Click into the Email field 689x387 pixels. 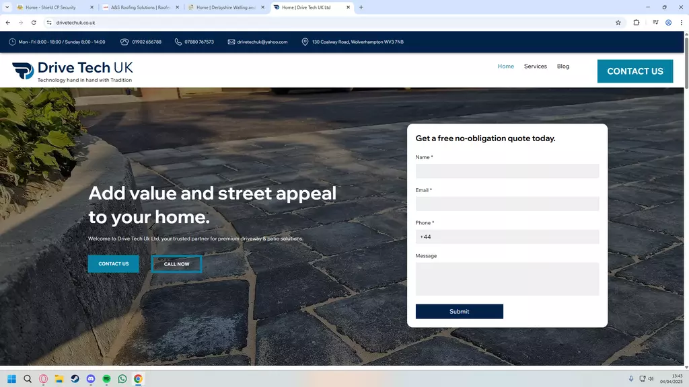point(507,204)
